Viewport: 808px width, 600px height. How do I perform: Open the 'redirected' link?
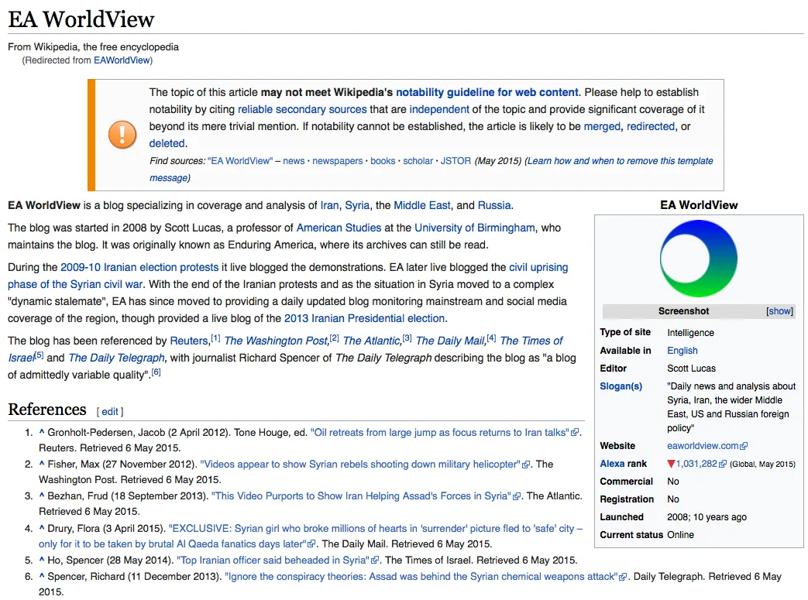point(650,126)
